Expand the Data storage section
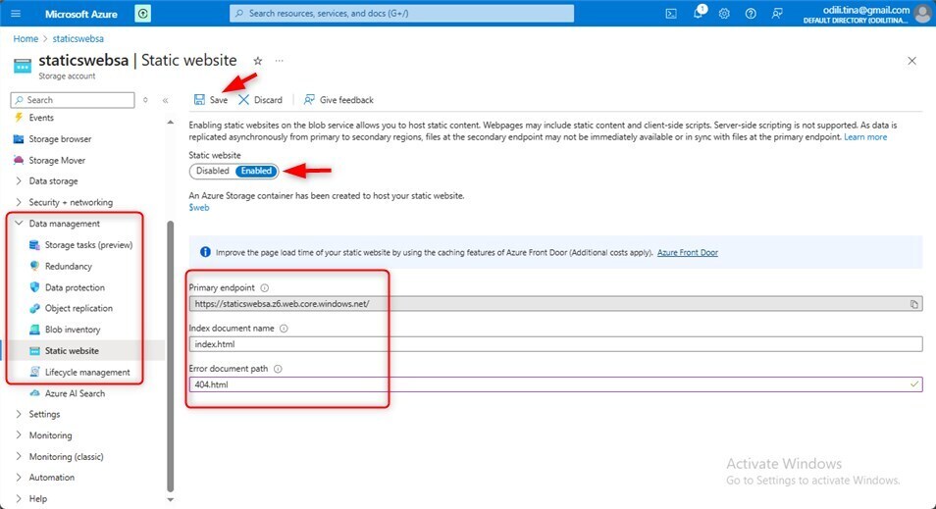This screenshot has height=509, width=936. pyautogui.click(x=19, y=180)
